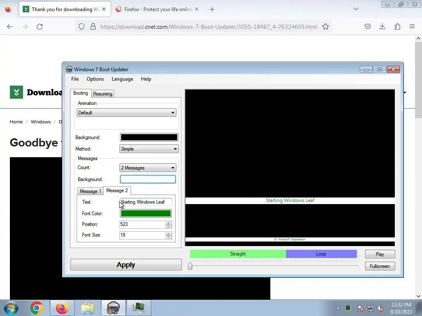This screenshot has width=422, height=316.
Task: Switch to the Firefox Protect your life tab
Action: click(x=158, y=9)
